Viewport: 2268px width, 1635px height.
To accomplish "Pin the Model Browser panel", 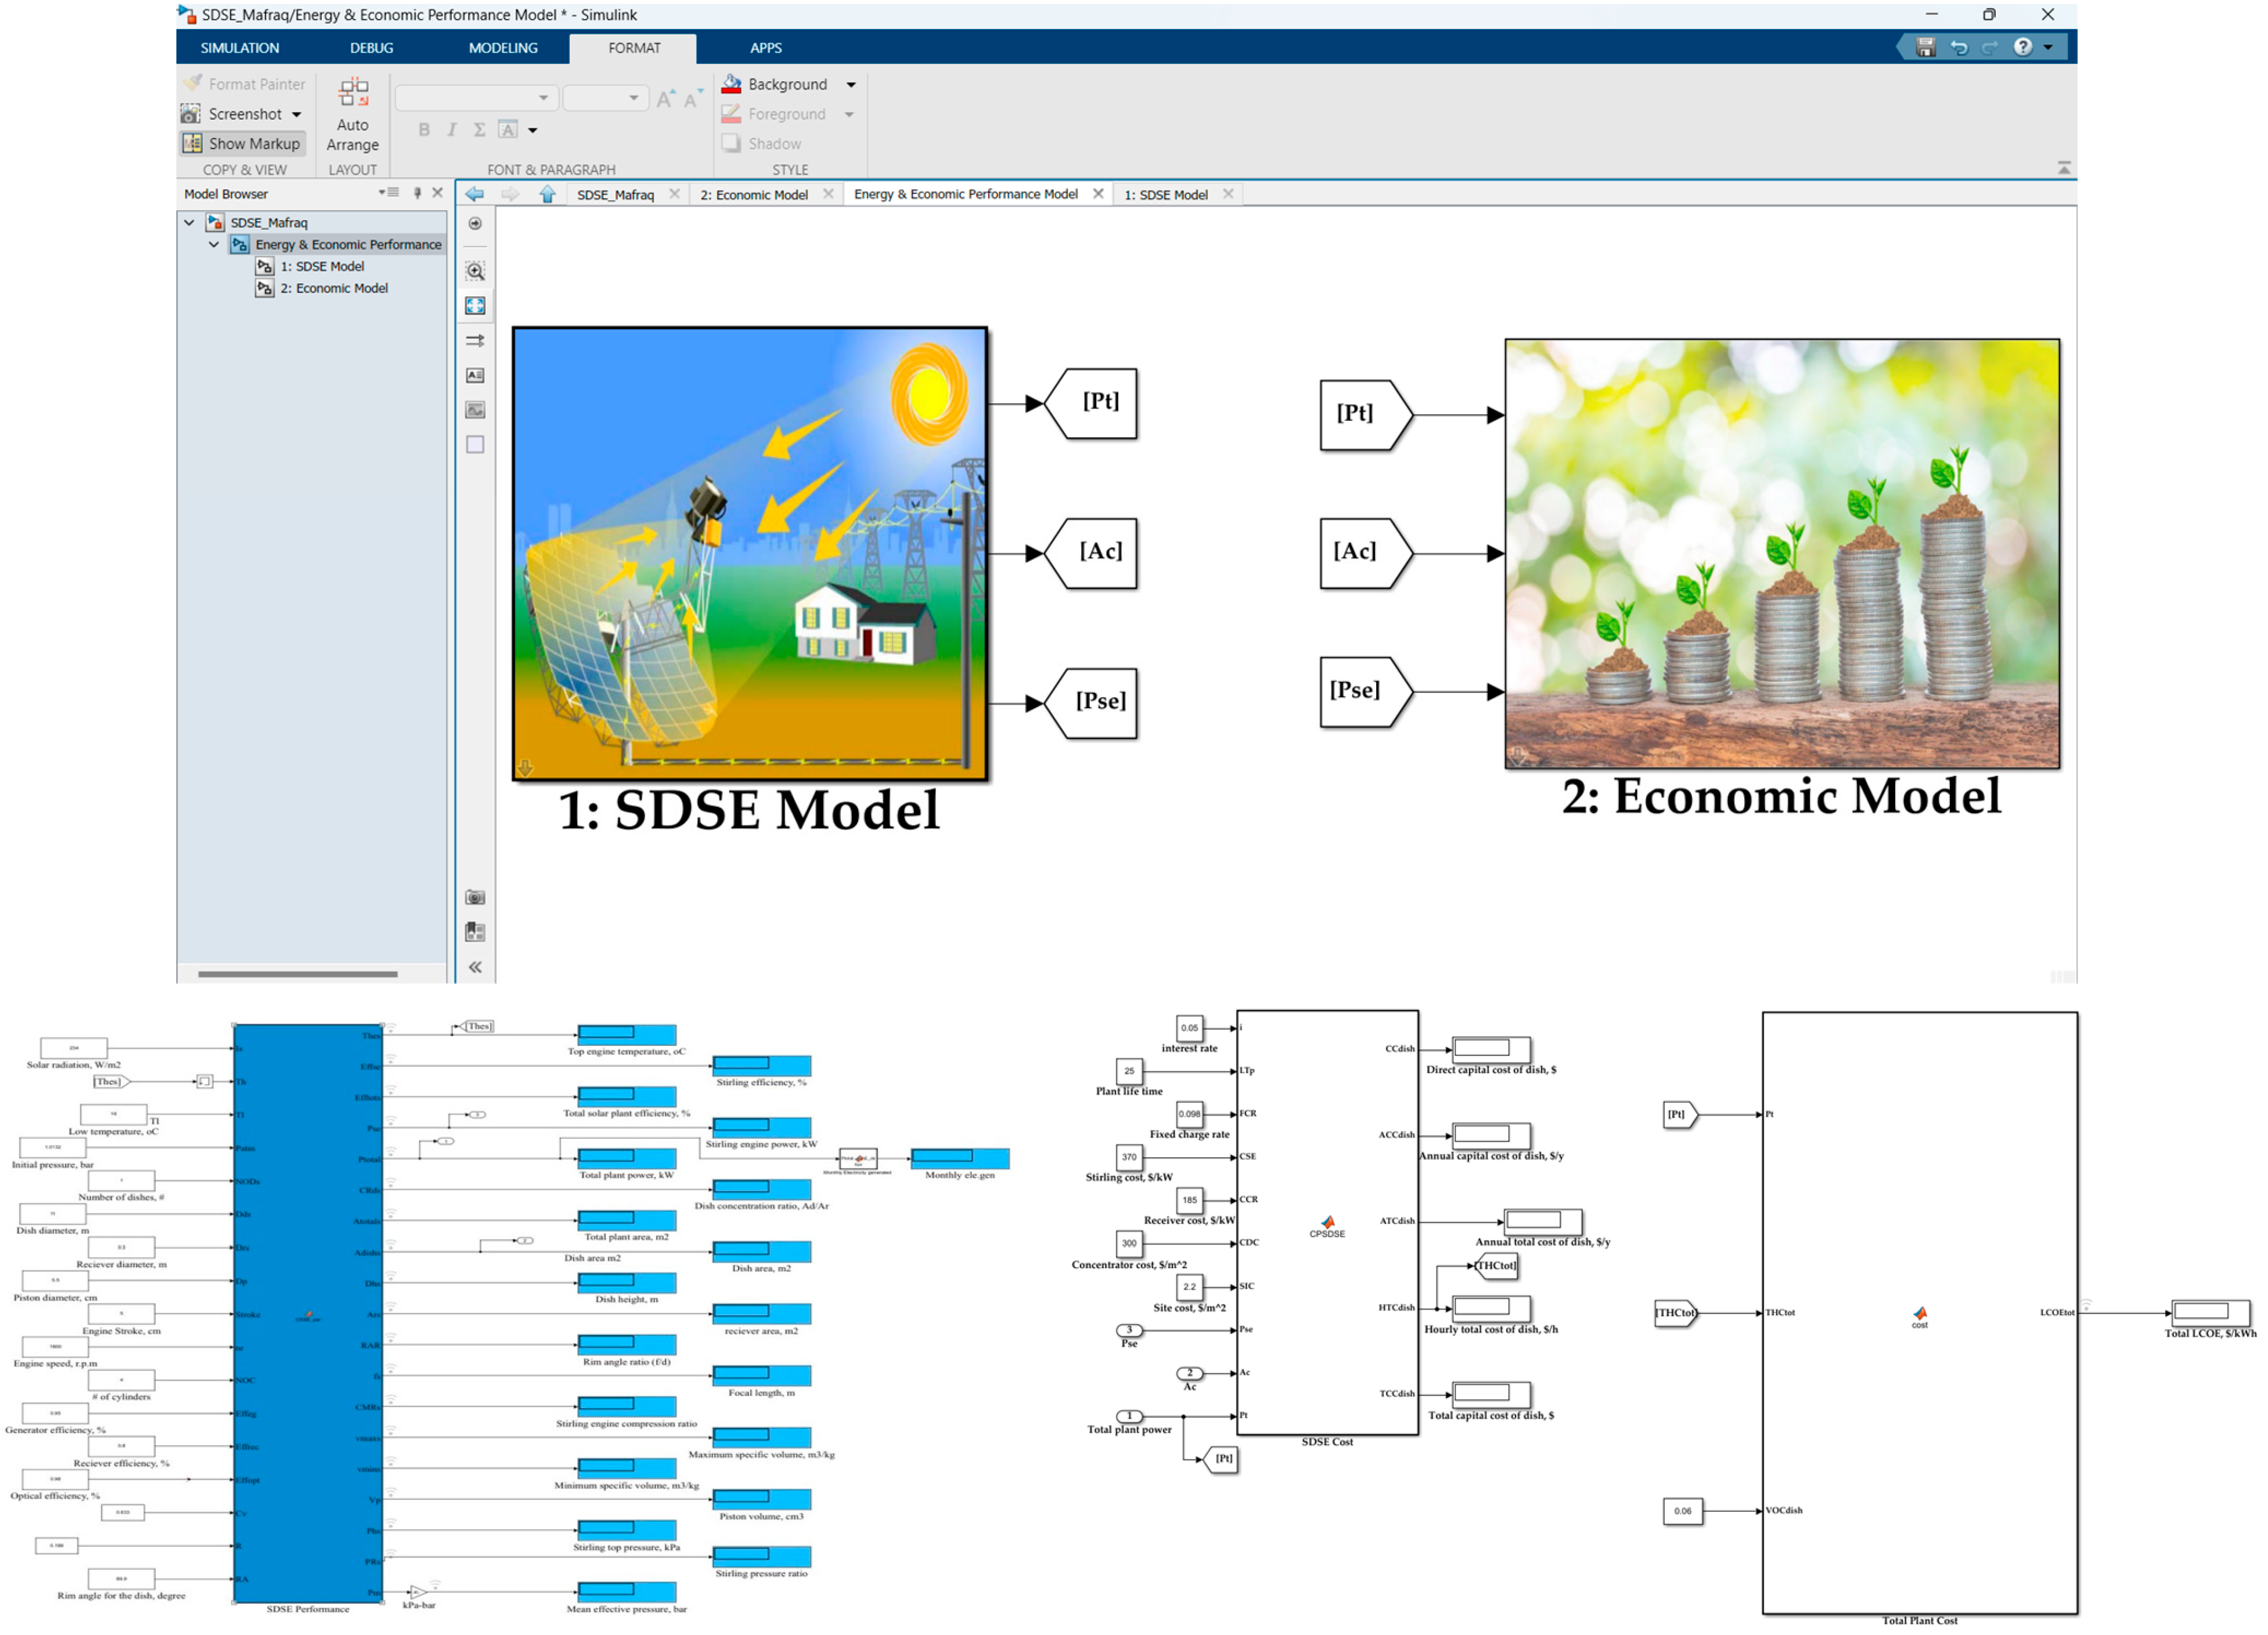I will tap(417, 194).
